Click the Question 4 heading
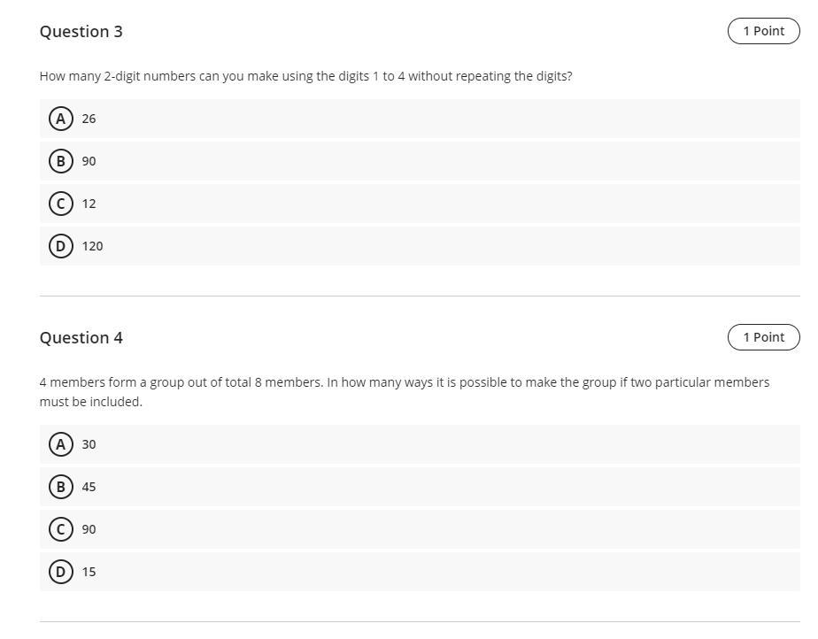This screenshot has height=639, width=818. (x=81, y=338)
